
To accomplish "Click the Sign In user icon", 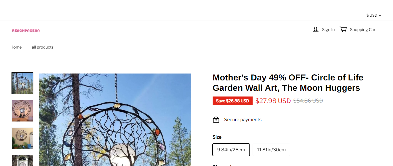I will point(316,30).
